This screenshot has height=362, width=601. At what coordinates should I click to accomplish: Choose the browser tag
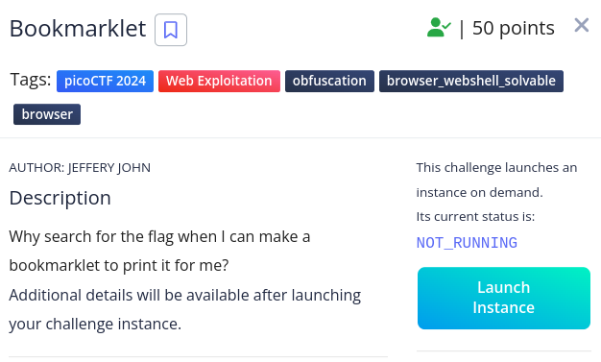pos(47,114)
